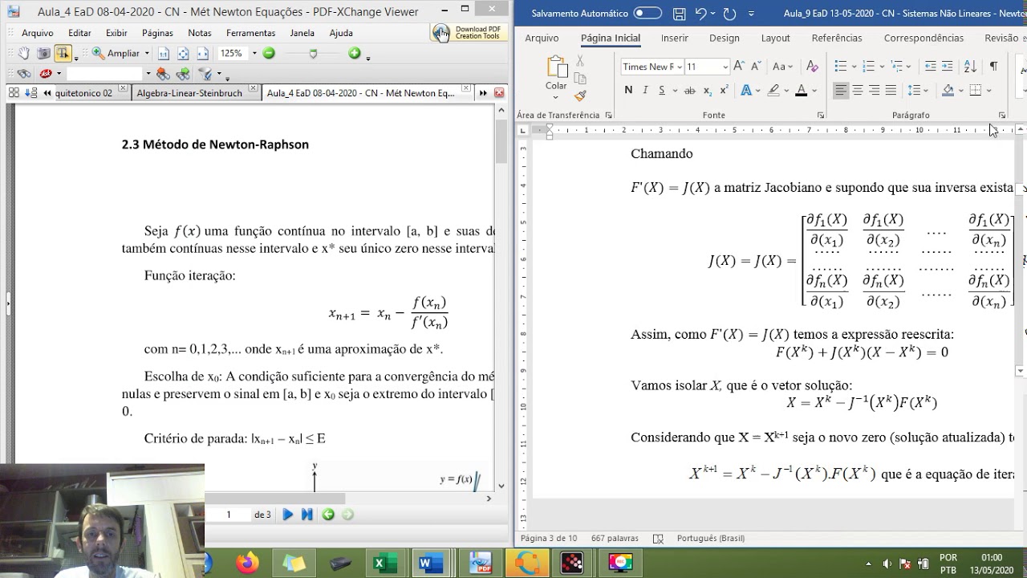The width and height of the screenshot is (1027, 578).
Task: Expand the Colar paste options arrow
Action: coord(556,97)
